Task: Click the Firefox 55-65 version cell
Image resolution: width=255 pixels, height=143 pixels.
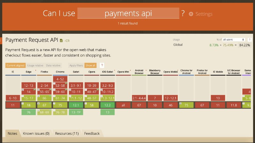Action: (44, 92)
